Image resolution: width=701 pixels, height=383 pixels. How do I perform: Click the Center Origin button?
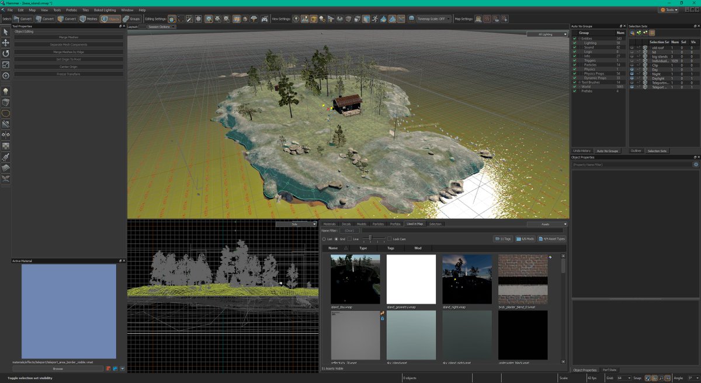(x=69, y=67)
